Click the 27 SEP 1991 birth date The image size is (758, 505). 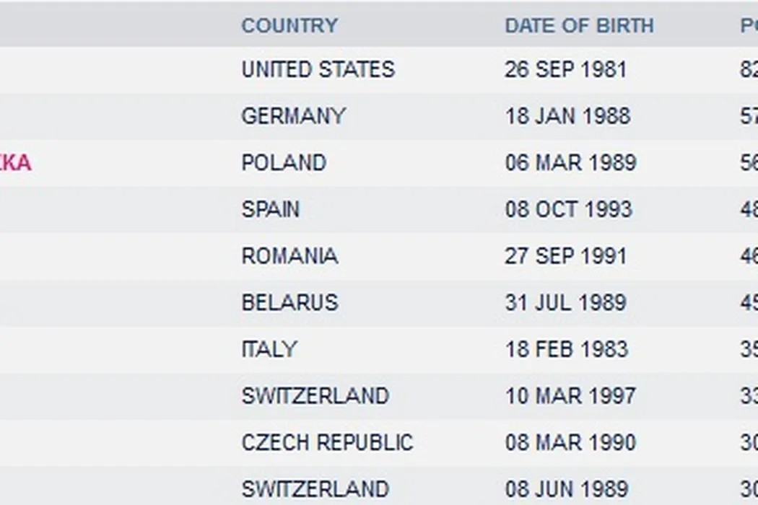point(565,256)
